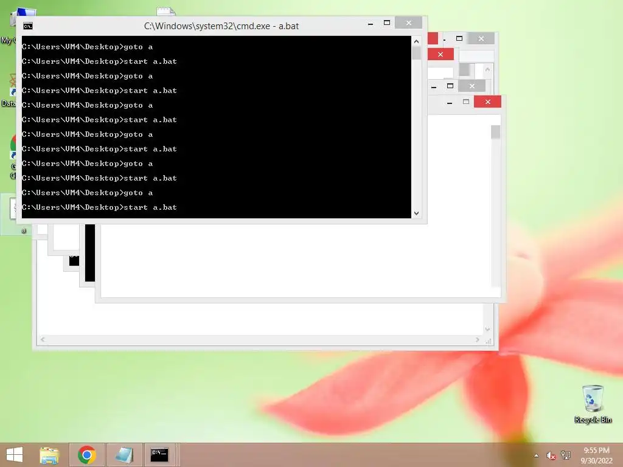The width and height of the screenshot is (623, 467).
Task: Launch Google Chrome from the taskbar
Action: [86, 455]
